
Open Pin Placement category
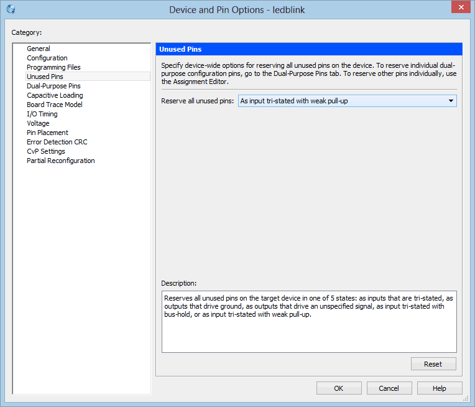[x=47, y=133]
